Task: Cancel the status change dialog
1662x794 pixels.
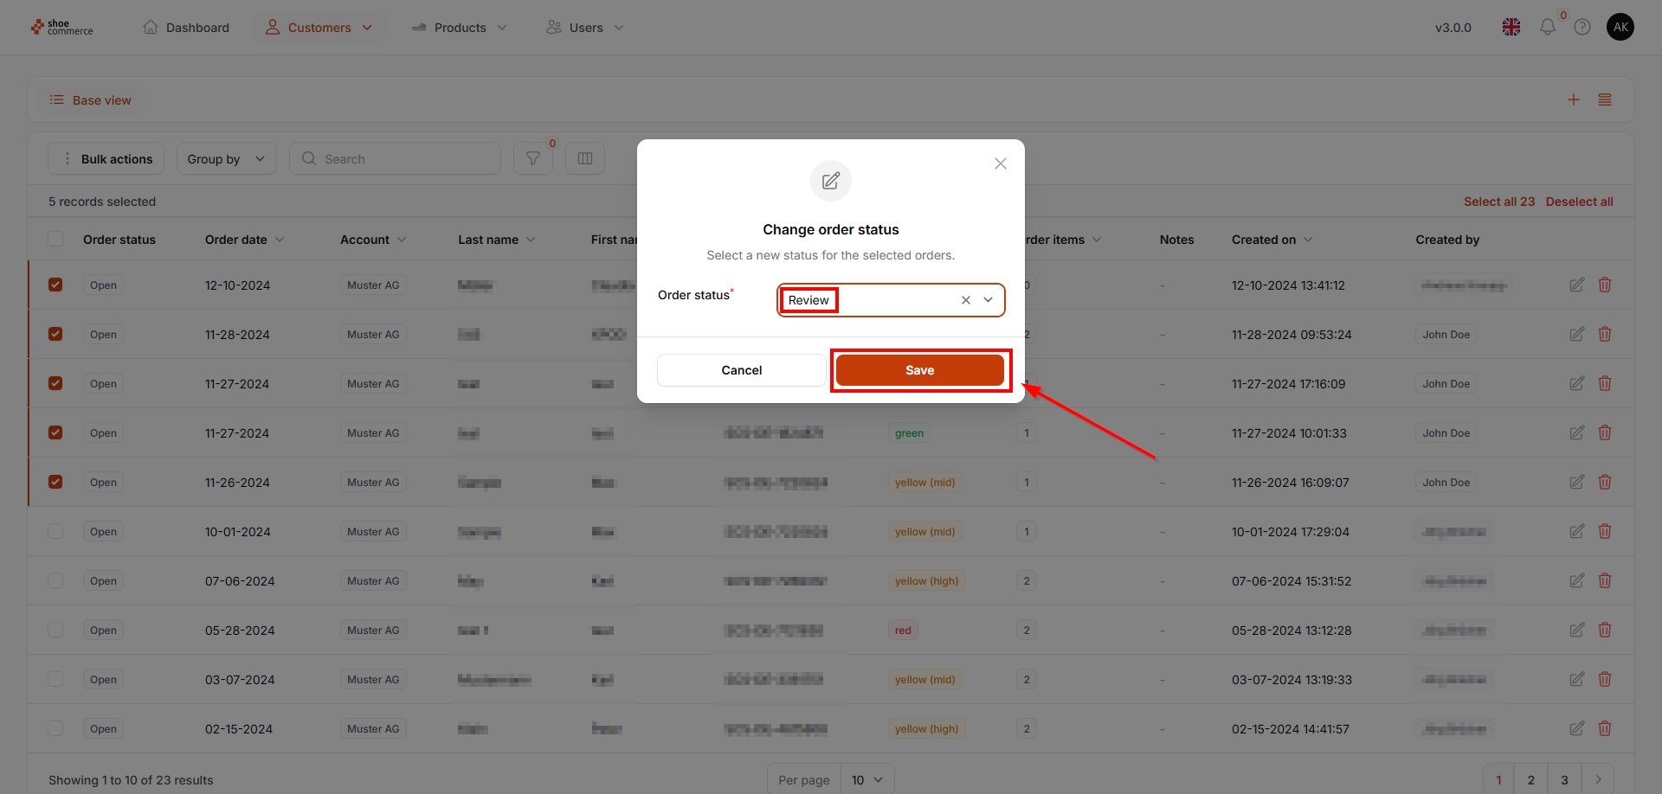Action: click(742, 370)
